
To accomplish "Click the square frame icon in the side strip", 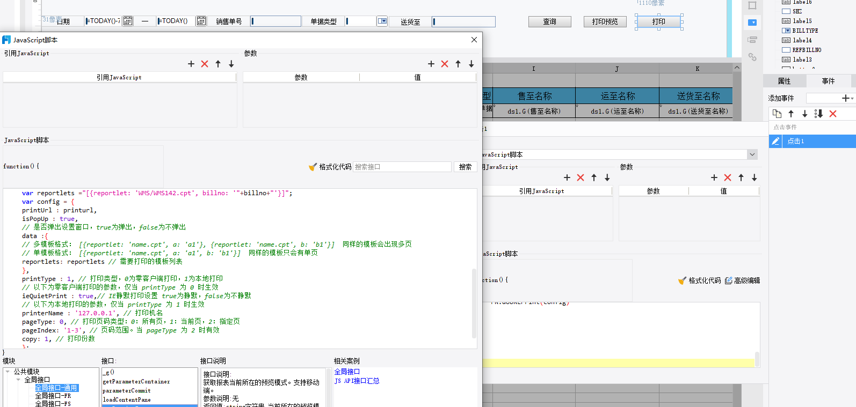I will click(x=752, y=5).
